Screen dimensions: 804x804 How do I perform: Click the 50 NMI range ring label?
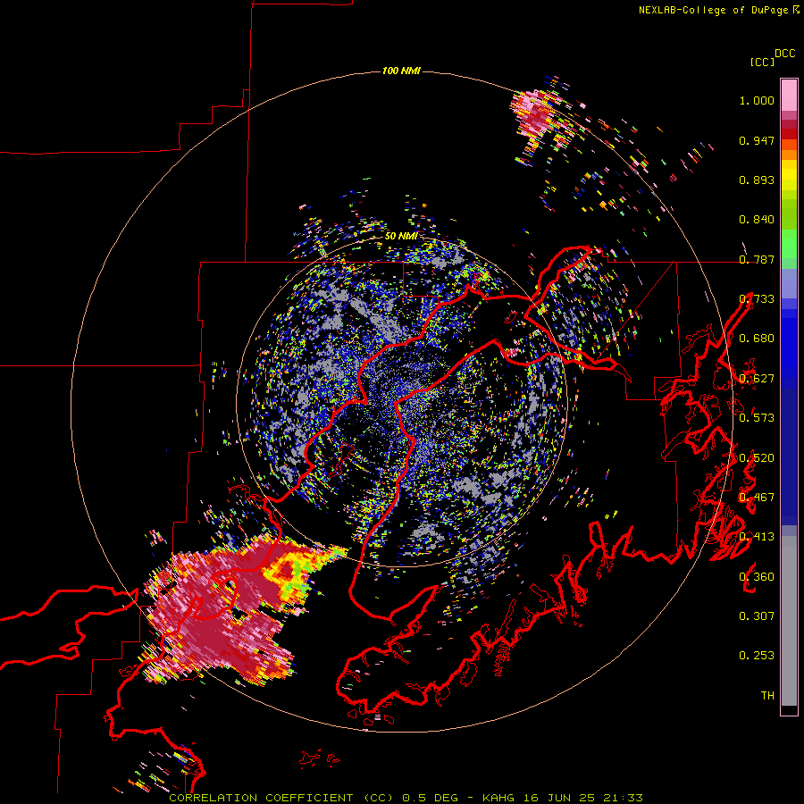[x=401, y=237]
